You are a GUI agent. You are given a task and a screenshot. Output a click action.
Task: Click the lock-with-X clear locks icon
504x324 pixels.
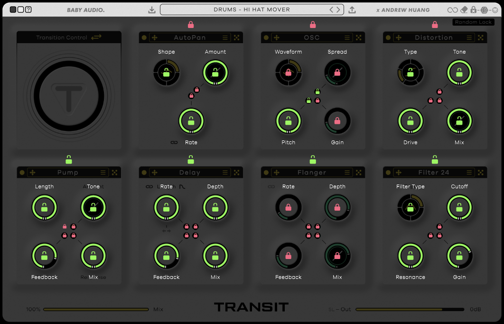point(474,9)
